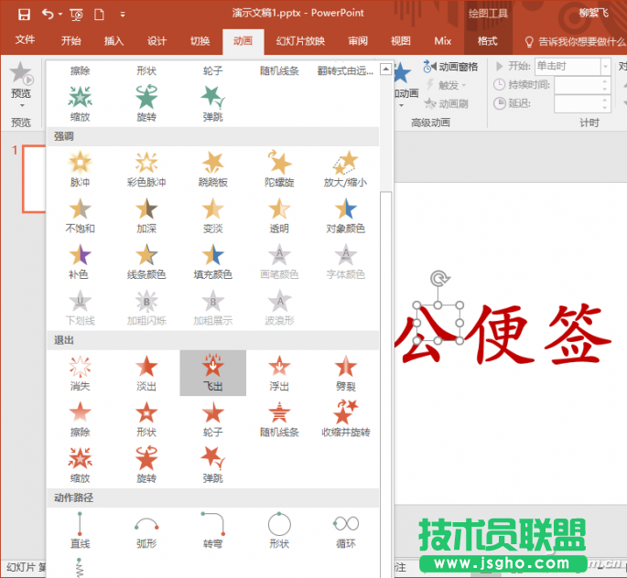Select the 飞出 exit animation
The image size is (627, 578).
[212, 372]
